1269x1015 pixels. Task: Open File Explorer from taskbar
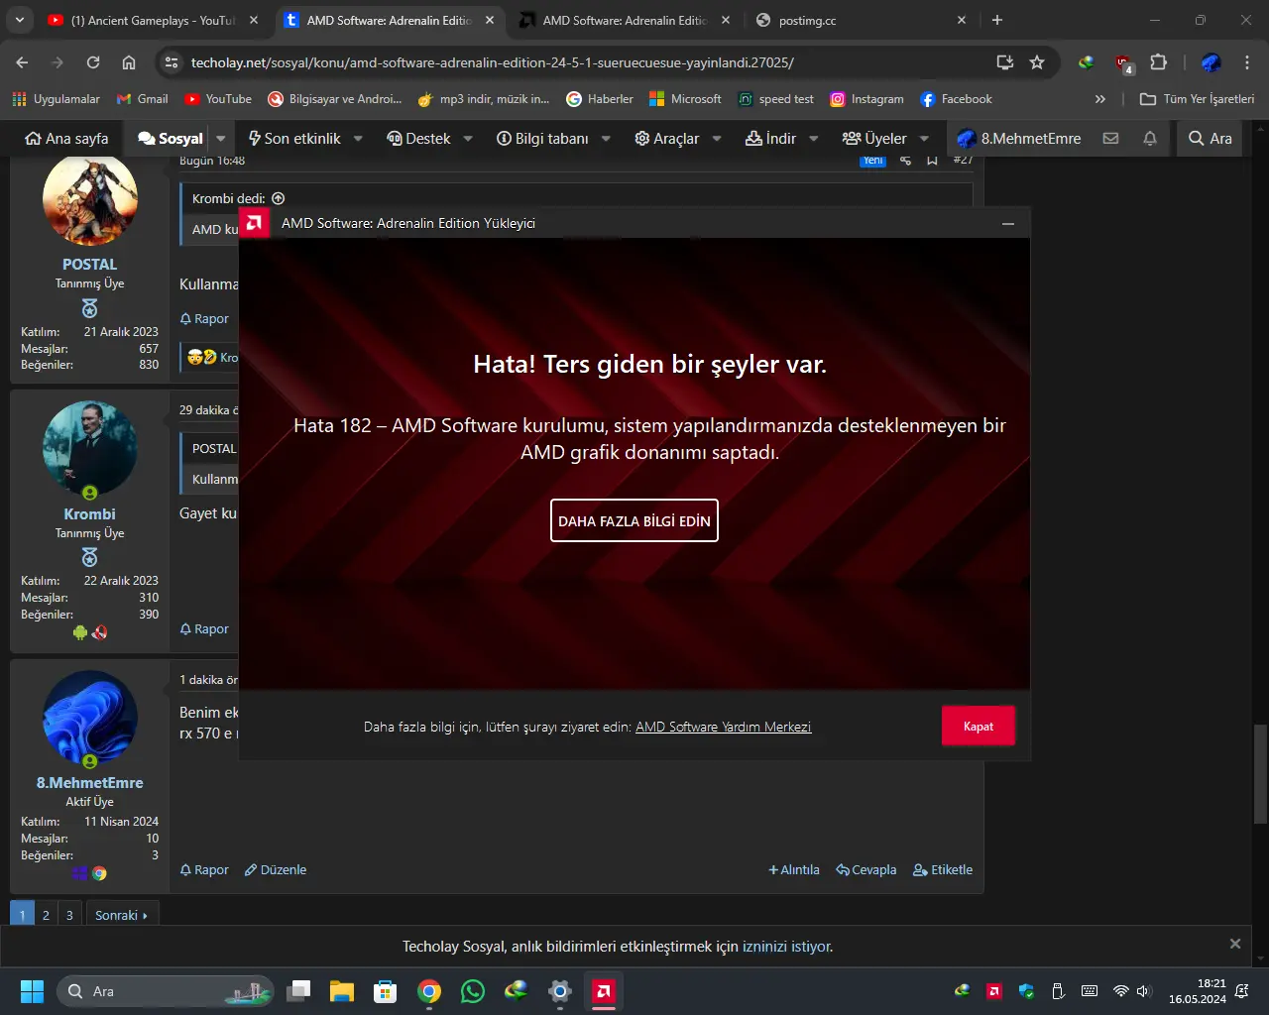point(342,991)
